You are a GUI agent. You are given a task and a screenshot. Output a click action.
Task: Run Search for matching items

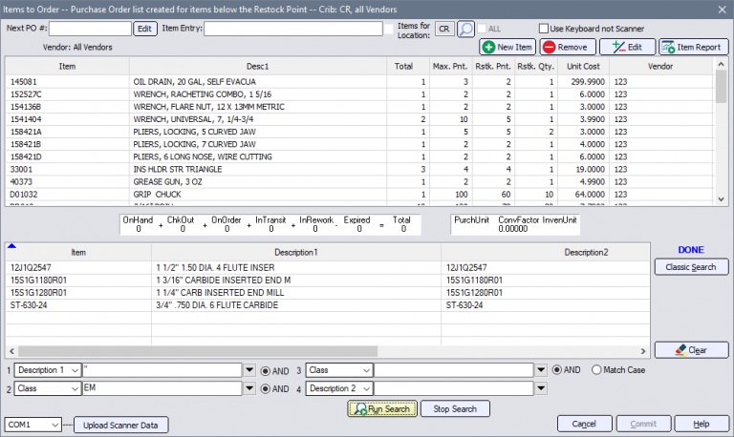click(381, 408)
